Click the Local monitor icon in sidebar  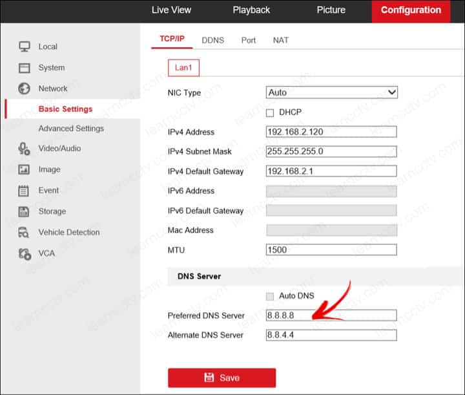[x=25, y=47]
